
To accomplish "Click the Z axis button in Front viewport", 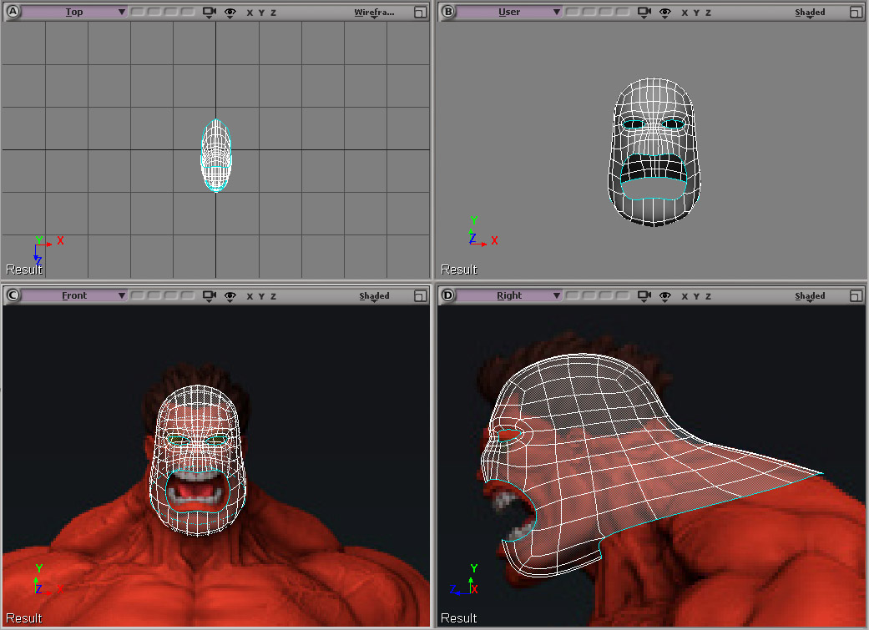I will (x=273, y=296).
